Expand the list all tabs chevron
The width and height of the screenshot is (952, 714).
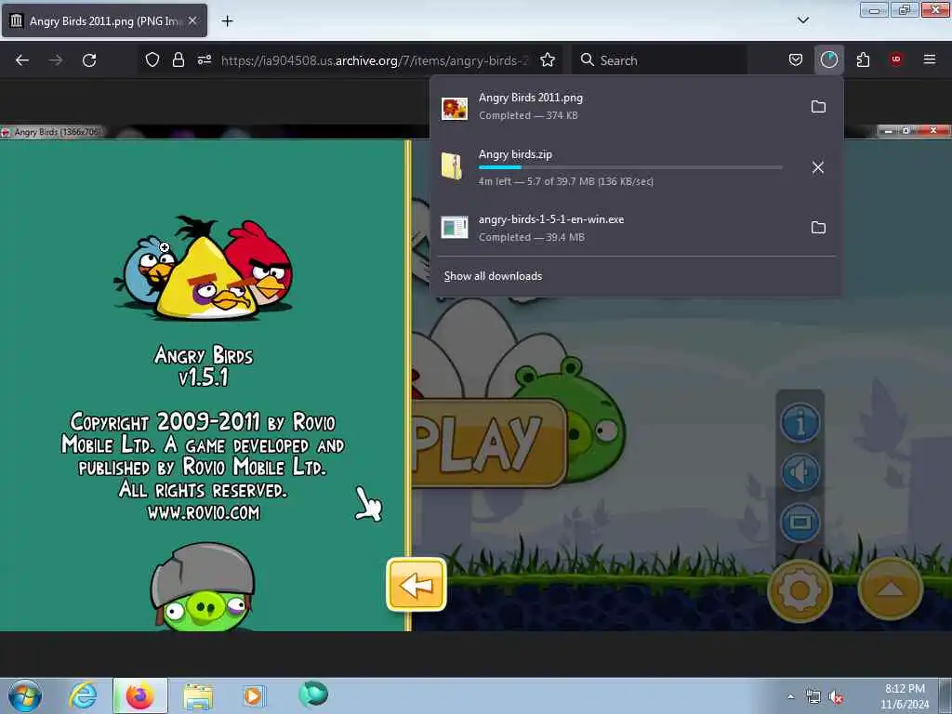pos(803,20)
